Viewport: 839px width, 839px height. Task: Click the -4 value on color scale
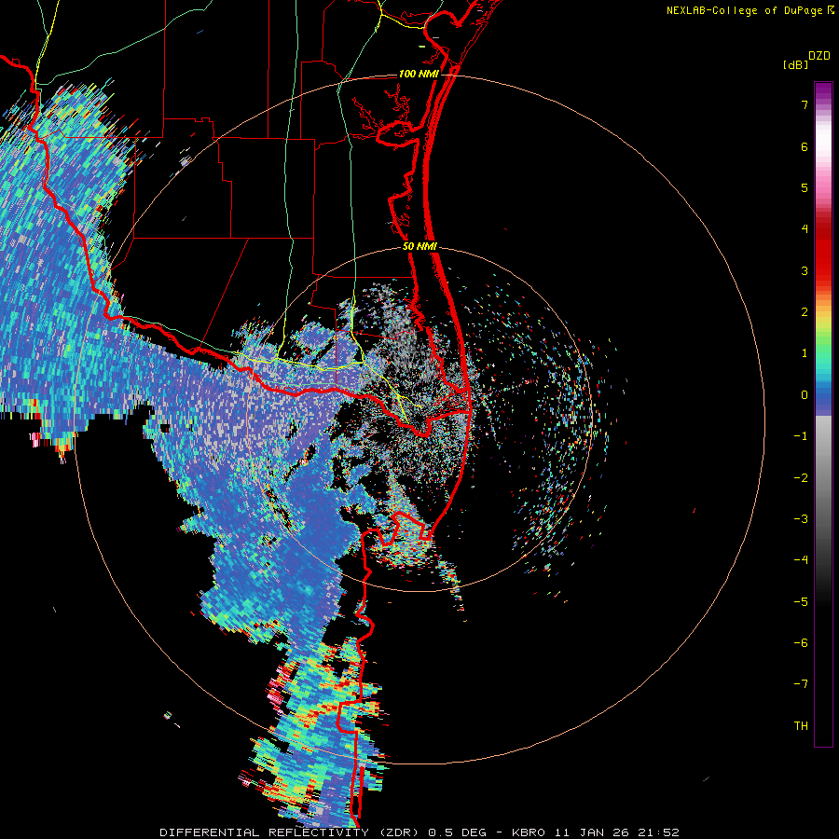[x=801, y=560]
